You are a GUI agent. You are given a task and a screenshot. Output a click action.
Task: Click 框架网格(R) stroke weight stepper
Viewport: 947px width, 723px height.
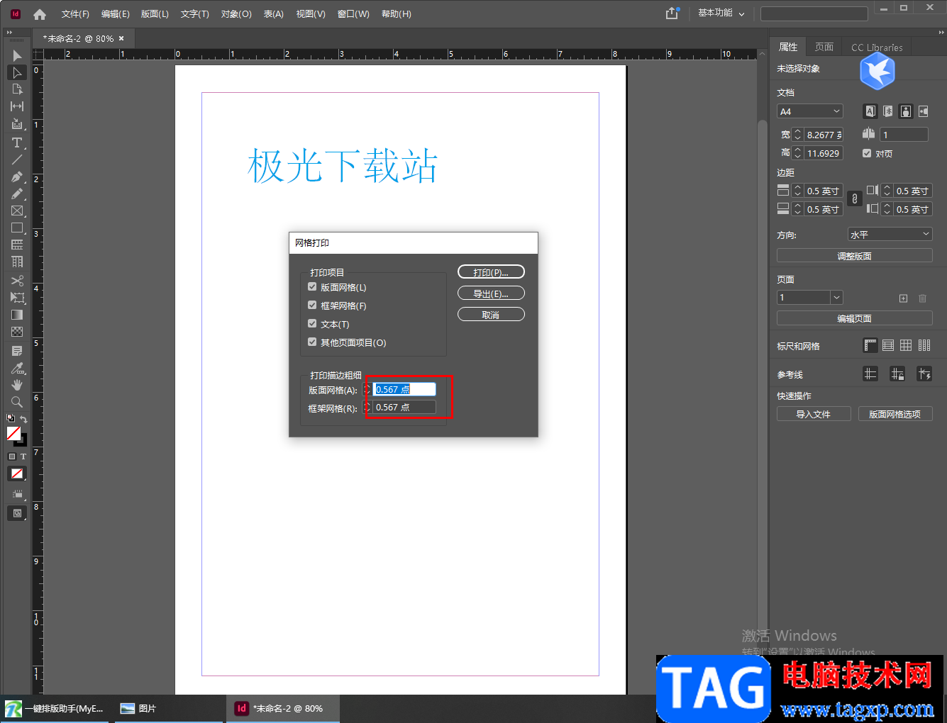[367, 408]
